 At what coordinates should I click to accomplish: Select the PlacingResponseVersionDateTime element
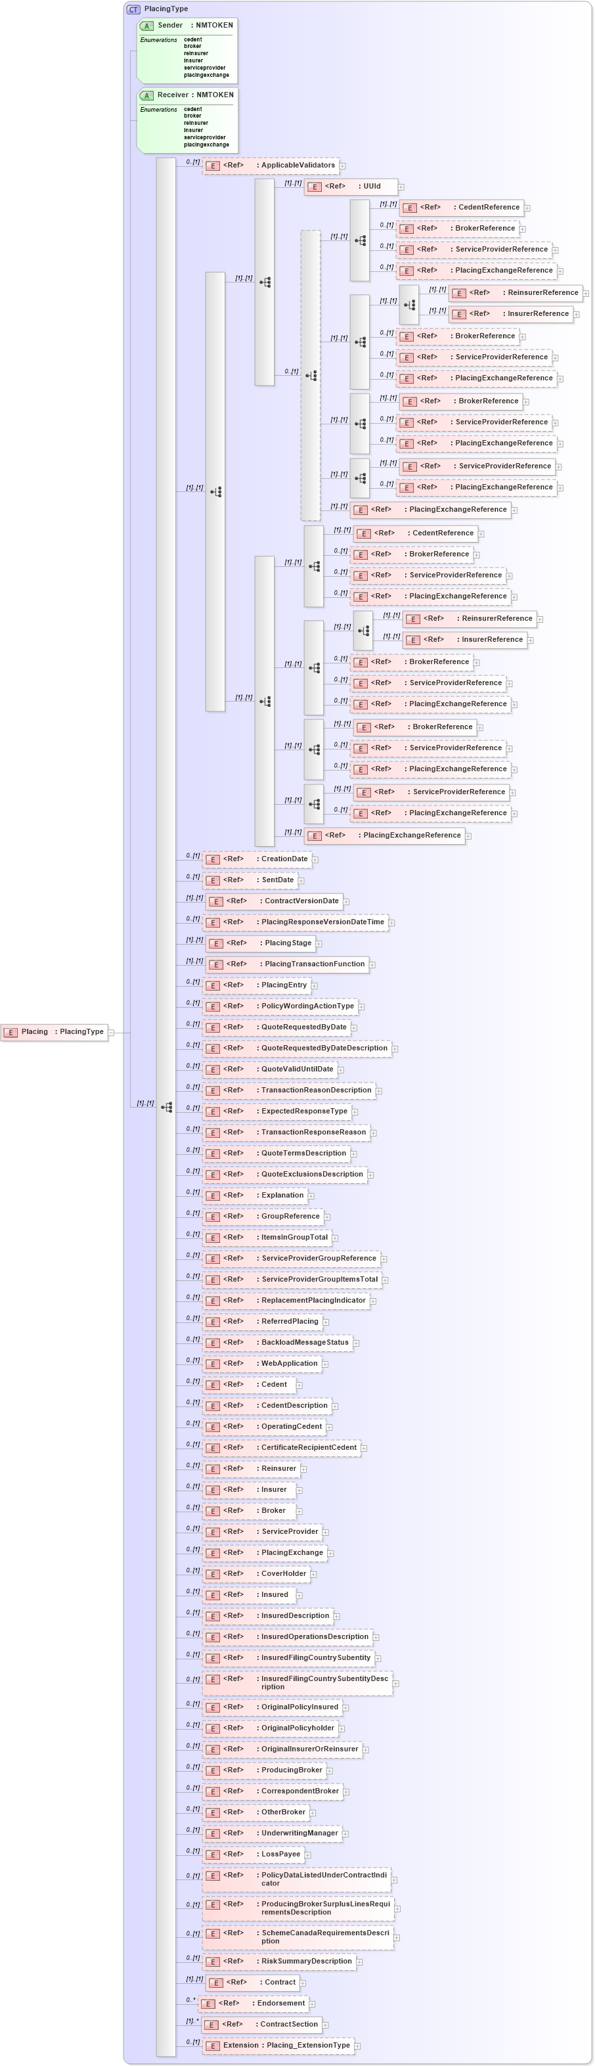point(295,922)
